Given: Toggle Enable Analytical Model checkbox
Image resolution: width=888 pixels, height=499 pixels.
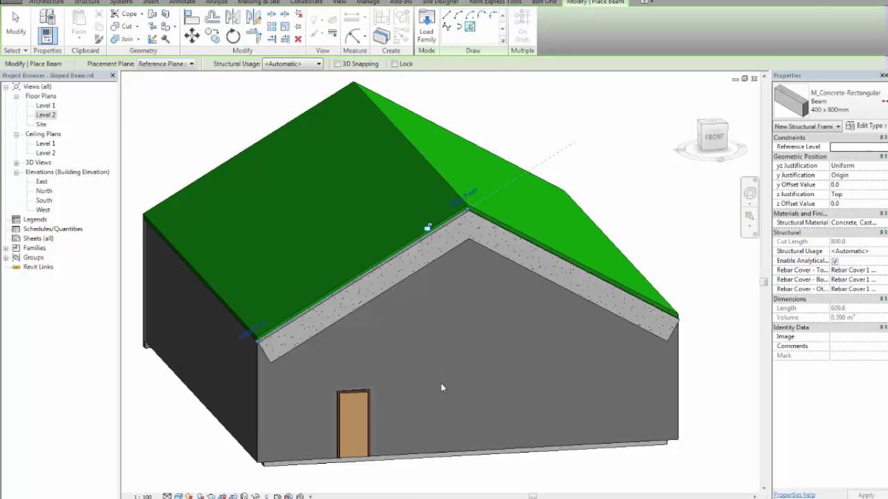Looking at the screenshot, I should point(835,261).
